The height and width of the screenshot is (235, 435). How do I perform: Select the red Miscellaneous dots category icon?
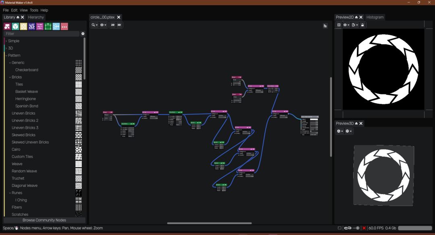coord(64,26)
